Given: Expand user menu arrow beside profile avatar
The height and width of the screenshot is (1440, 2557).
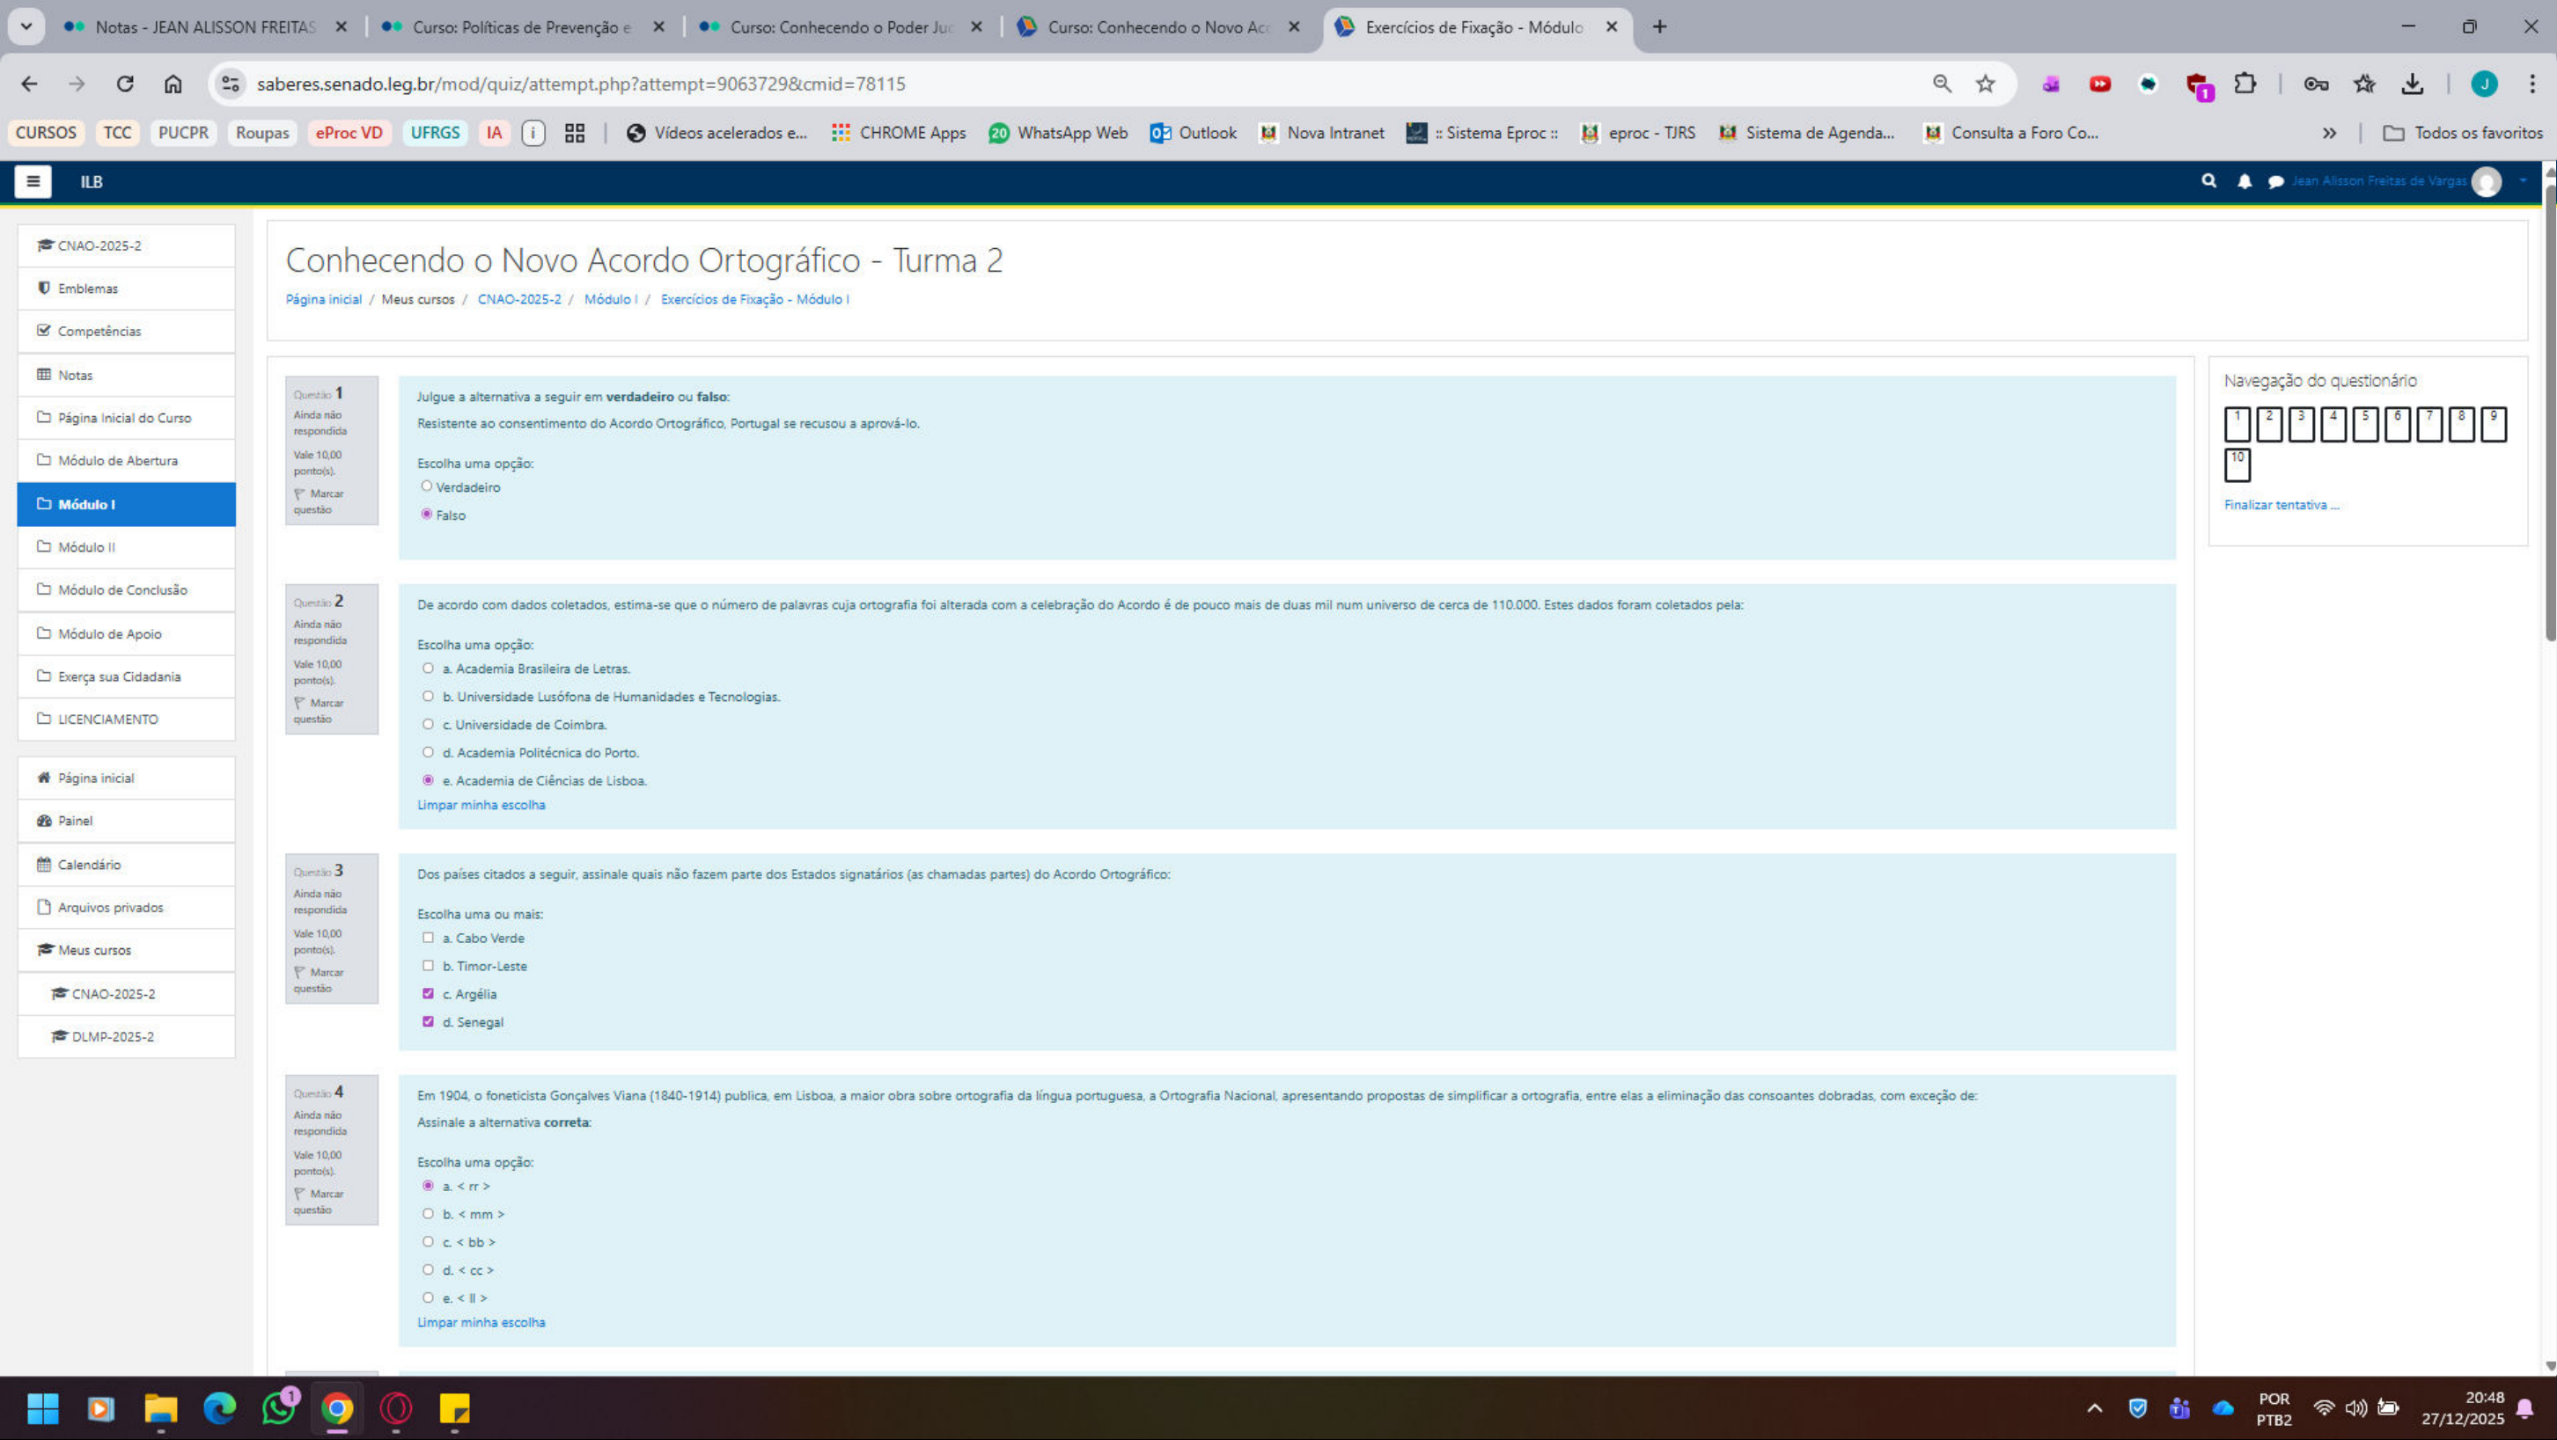Looking at the screenshot, I should 2523,181.
